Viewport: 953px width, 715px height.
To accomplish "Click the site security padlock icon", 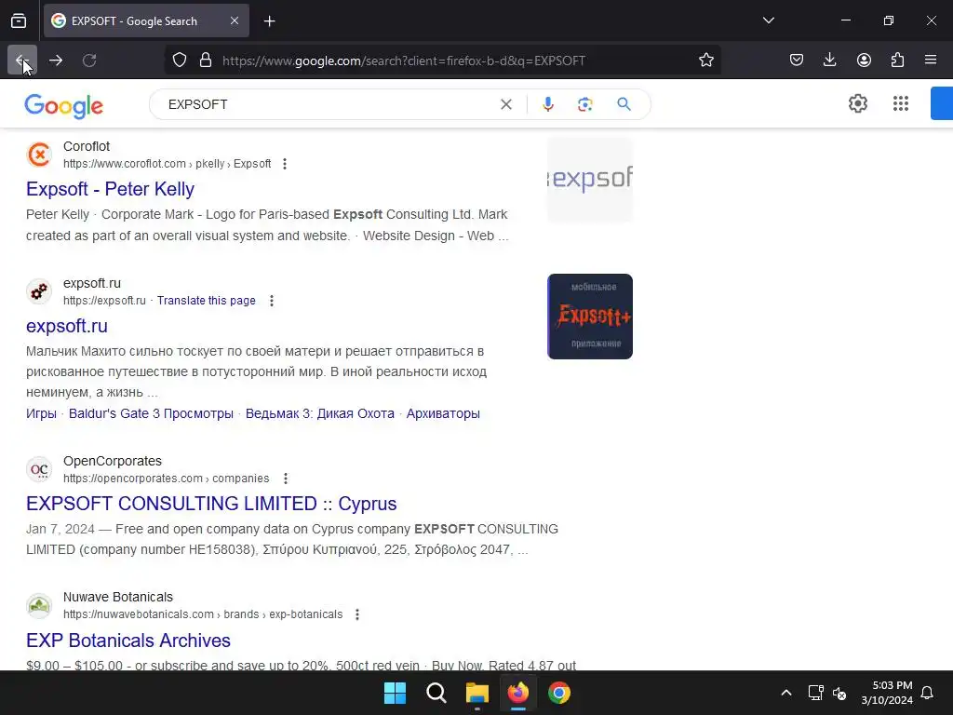I will [x=206, y=61].
